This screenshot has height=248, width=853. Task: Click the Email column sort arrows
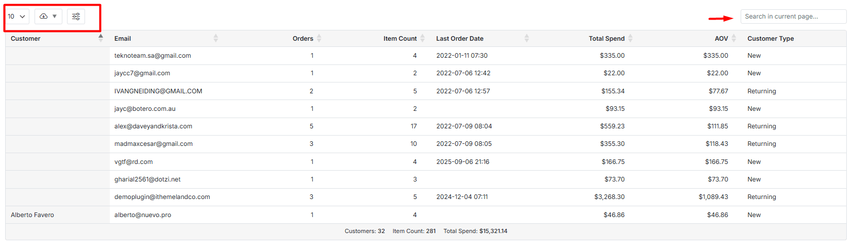click(215, 38)
